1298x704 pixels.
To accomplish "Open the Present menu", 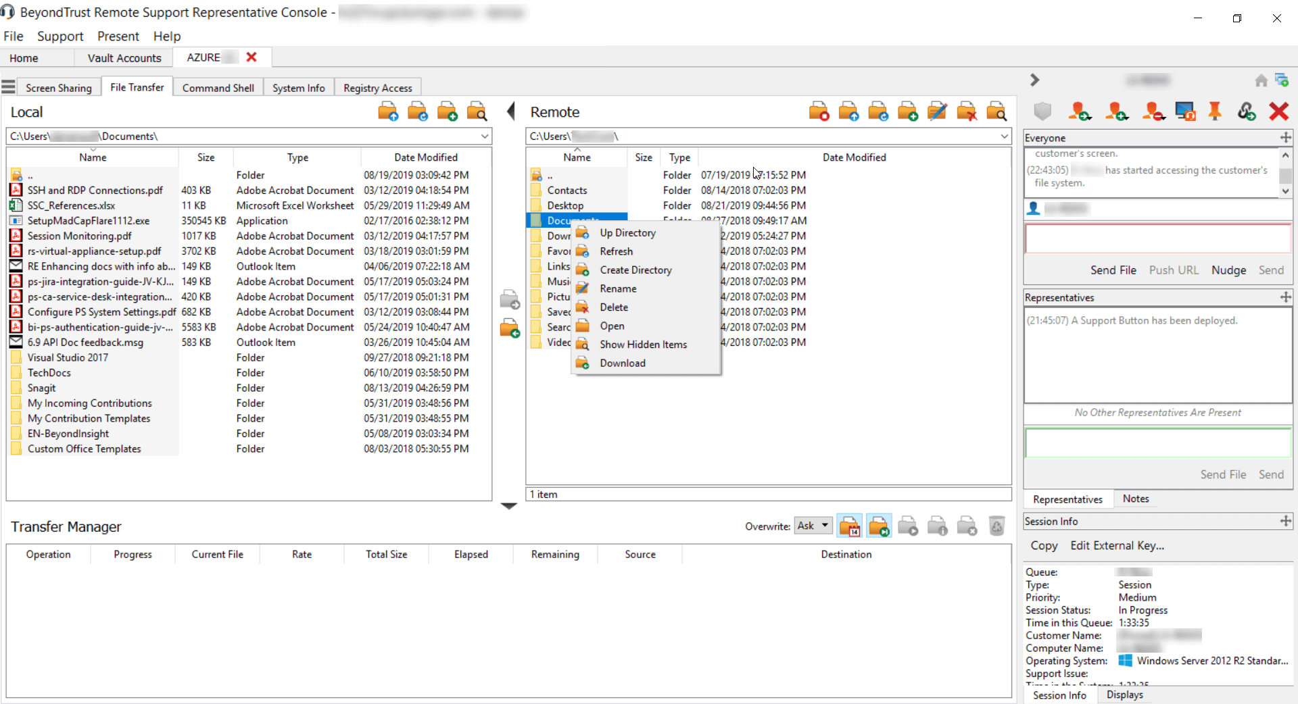I will click(x=118, y=36).
